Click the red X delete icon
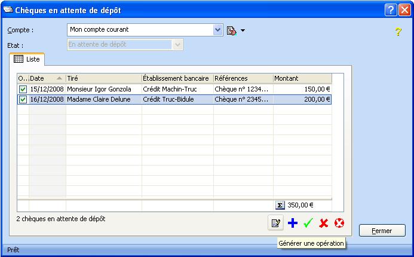 tap(324, 224)
